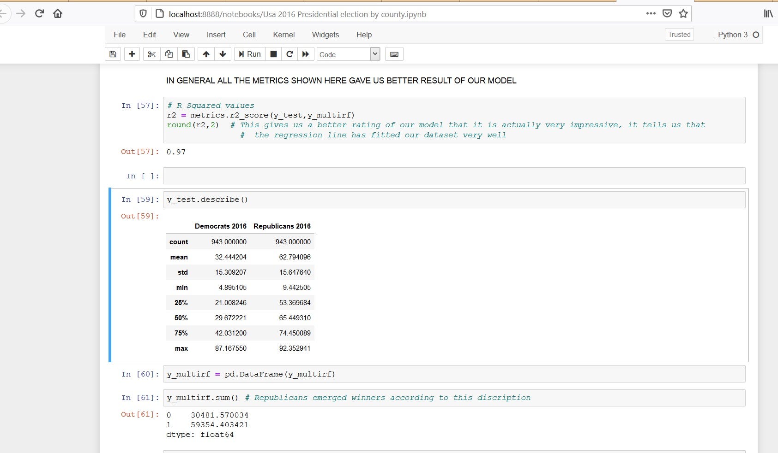Viewport: 778px width, 453px height.
Task: Click the max value 92.352941
Action: (x=295, y=348)
